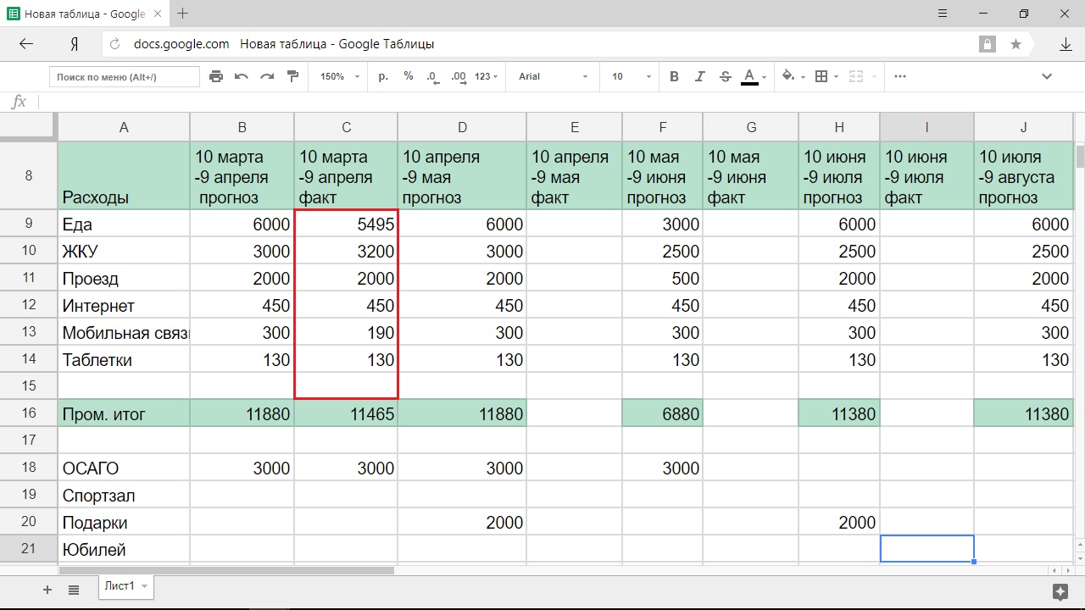Expand the font size 10 dropdown
Screen dimensions: 1085x610
click(631, 76)
